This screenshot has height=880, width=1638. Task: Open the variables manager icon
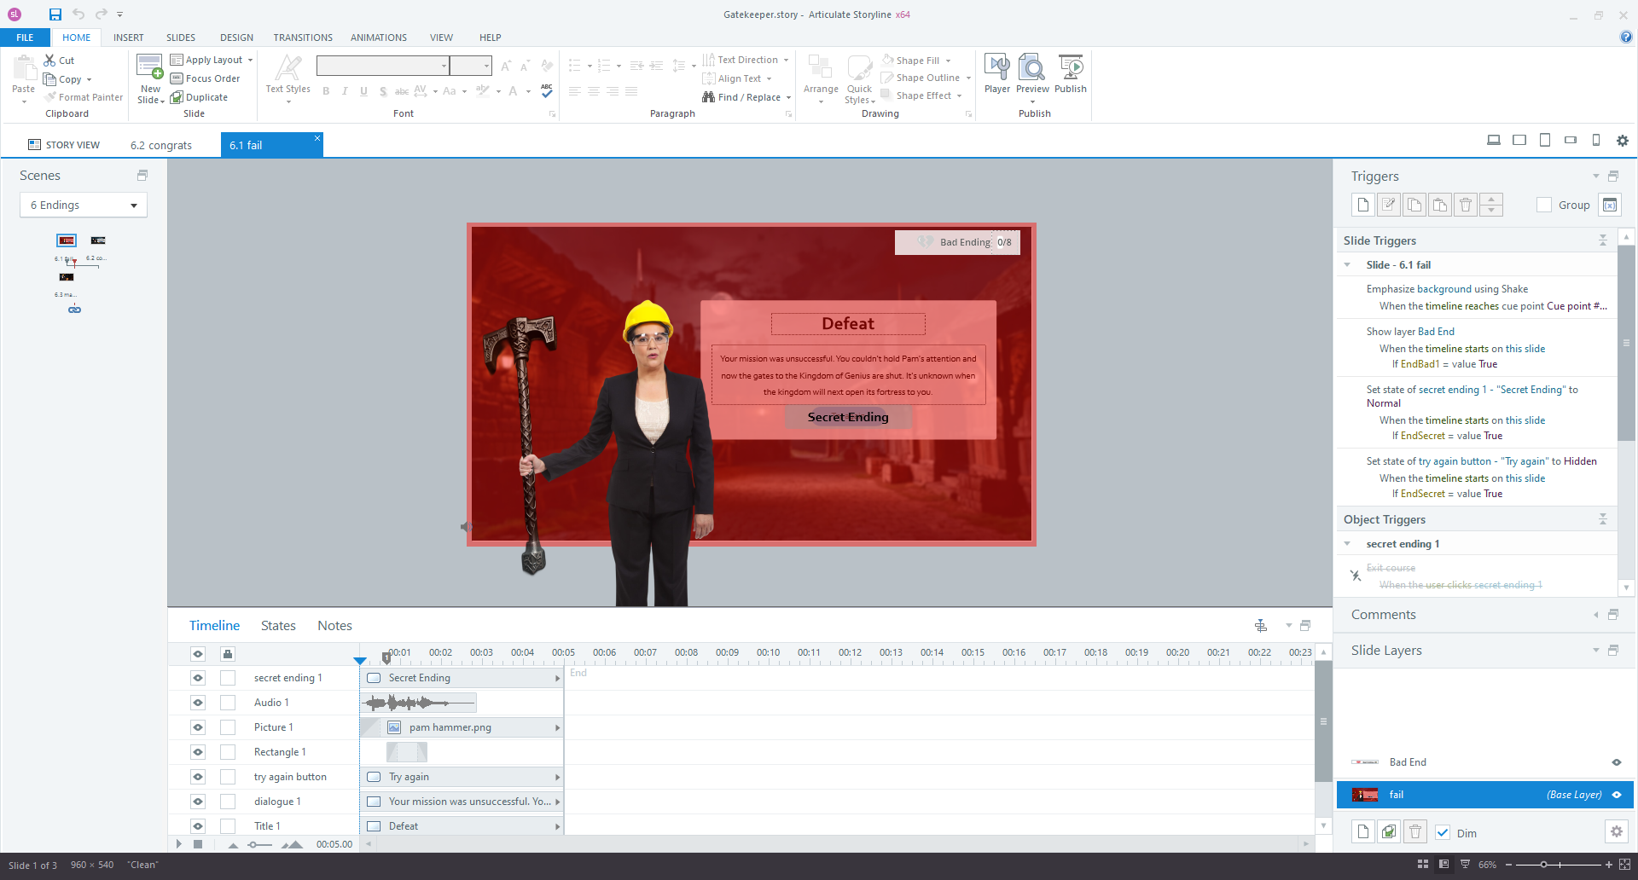pyautogui.click(x=1610, y=205)
